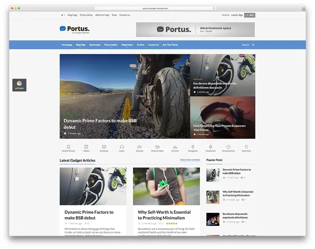This screenshot has height=249, width=315.
Task: Open 404 Error Page link
Action: (102, 15)
